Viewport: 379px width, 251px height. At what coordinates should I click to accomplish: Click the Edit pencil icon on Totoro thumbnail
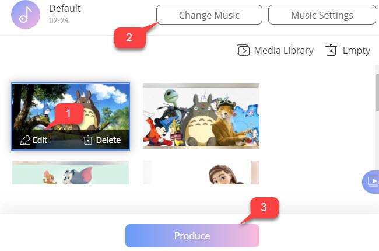pyautogui.click(x=25, y=140)
